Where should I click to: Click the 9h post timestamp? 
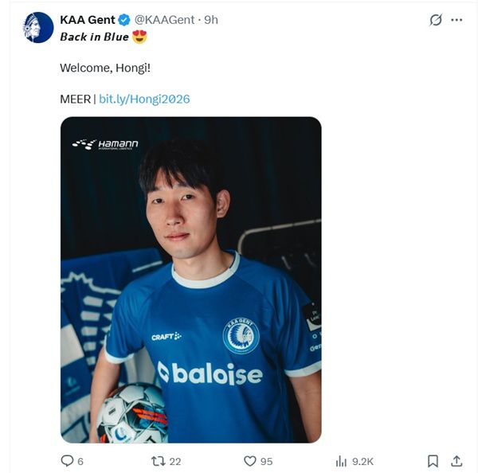(211, 19)
